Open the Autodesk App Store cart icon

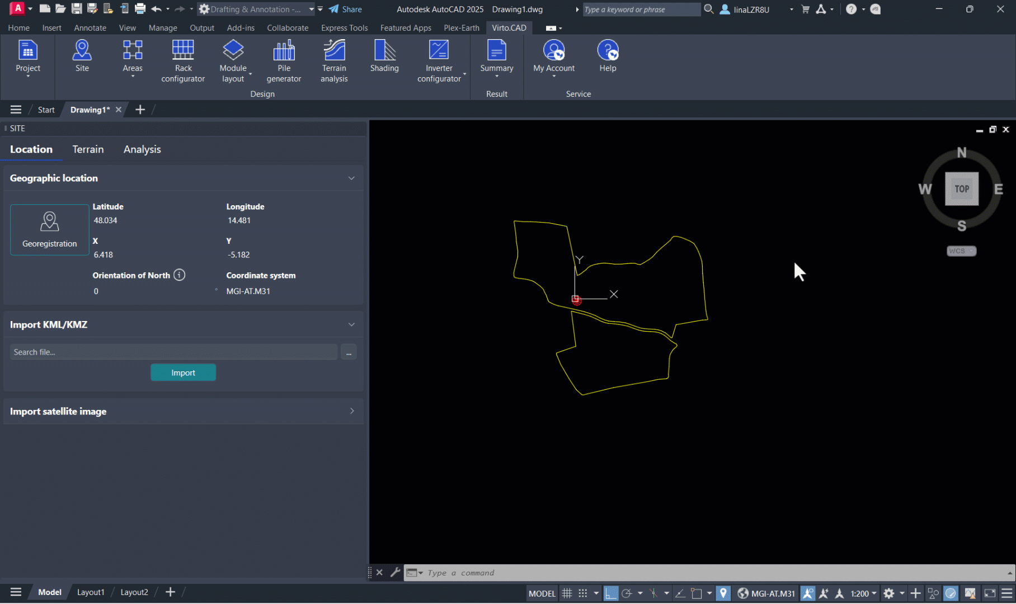click(x=806, y=10)
